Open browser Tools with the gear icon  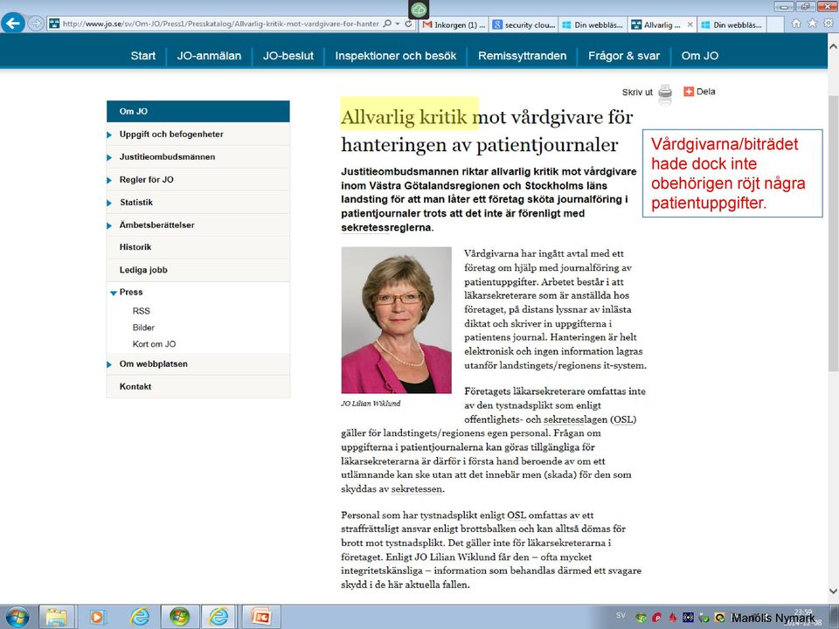click(829, 24)
